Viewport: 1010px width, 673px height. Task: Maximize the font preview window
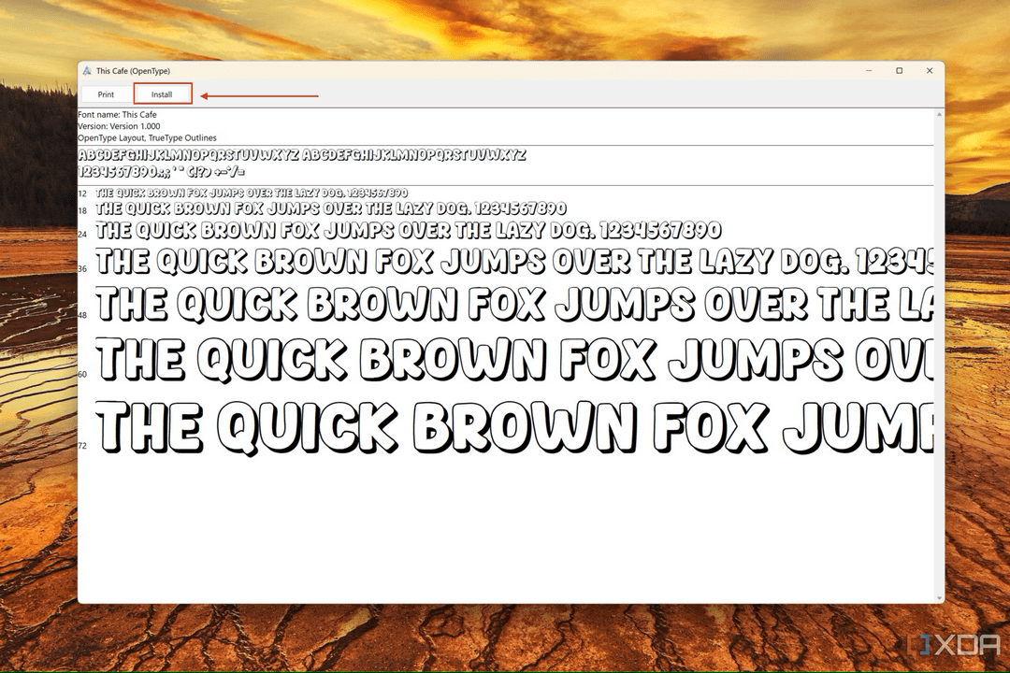coord(899,71)
